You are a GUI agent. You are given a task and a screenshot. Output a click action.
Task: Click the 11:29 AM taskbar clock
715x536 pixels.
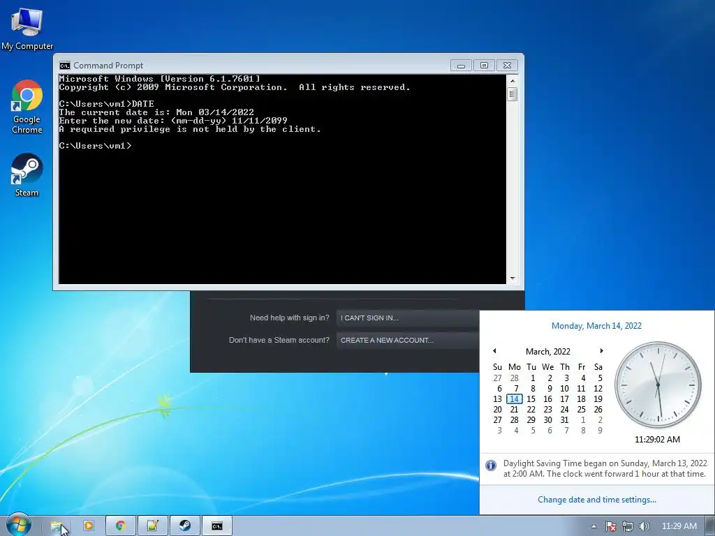pyautogui.click(x=679, y=526)
